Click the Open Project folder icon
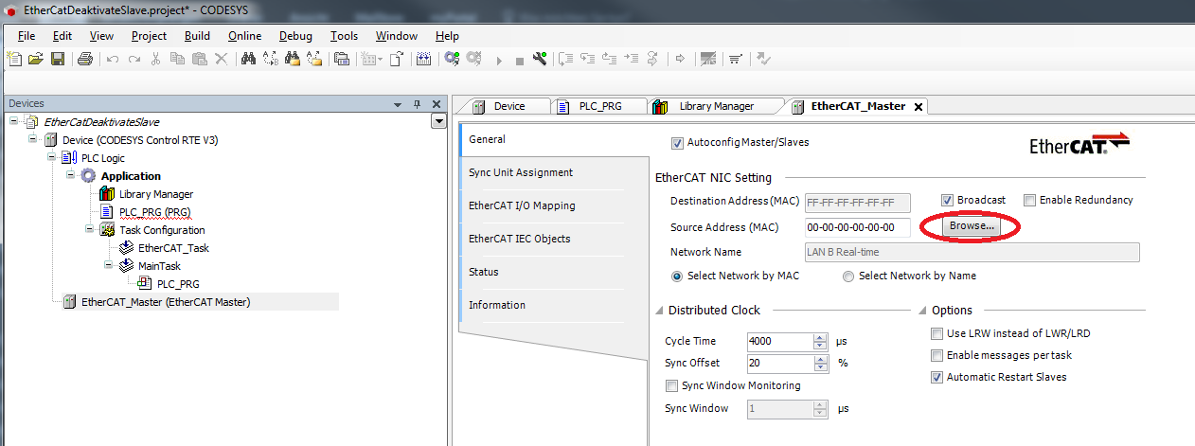The height and width of the screenshot is (446, 1195). point(35,59)
